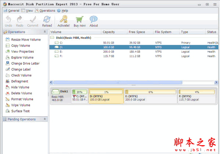Collapse the Pending Operations panel chevron
The height and width of the screenshot is (154, 220).
tap(45, 119)
